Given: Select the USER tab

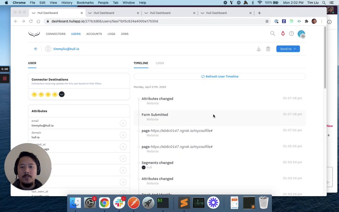Looking at the screenshot, I should [x=32, y=63].
